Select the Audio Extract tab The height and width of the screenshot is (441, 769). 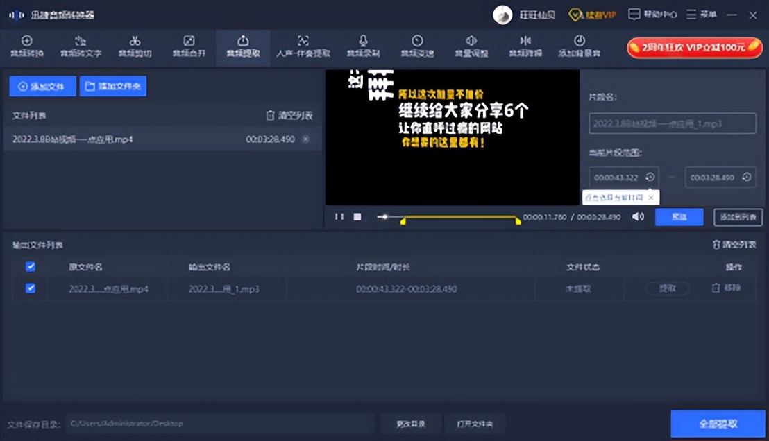coord(243,47)
